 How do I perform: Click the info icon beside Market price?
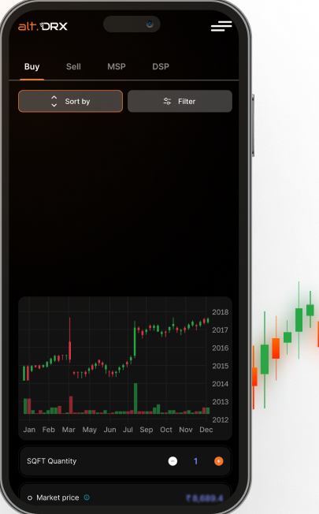click(x=87, y=497)
